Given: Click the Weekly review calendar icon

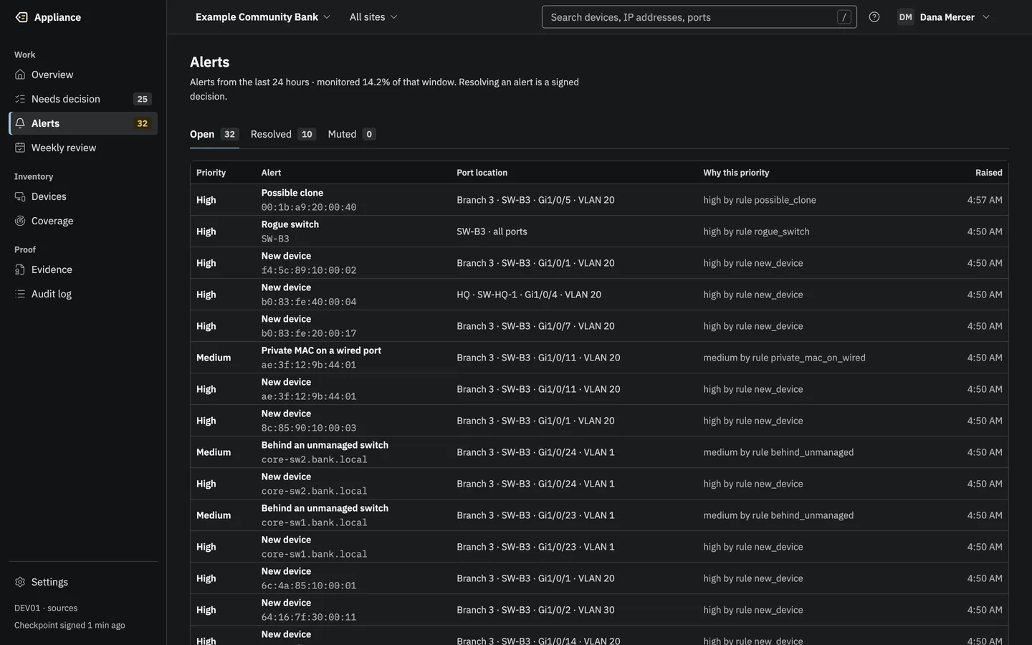Looking at the screenshot, I should 20,148.
